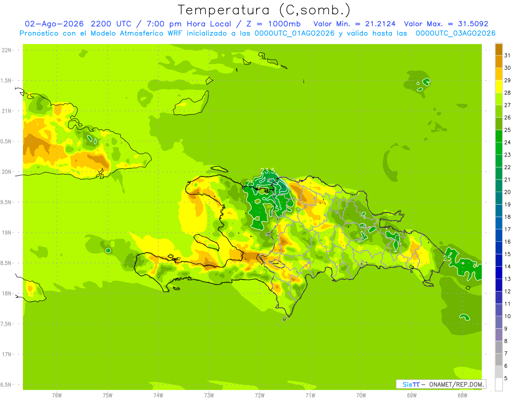
Task: Click the colorbar swatch between 30 and 31
Action: point(499,61)
